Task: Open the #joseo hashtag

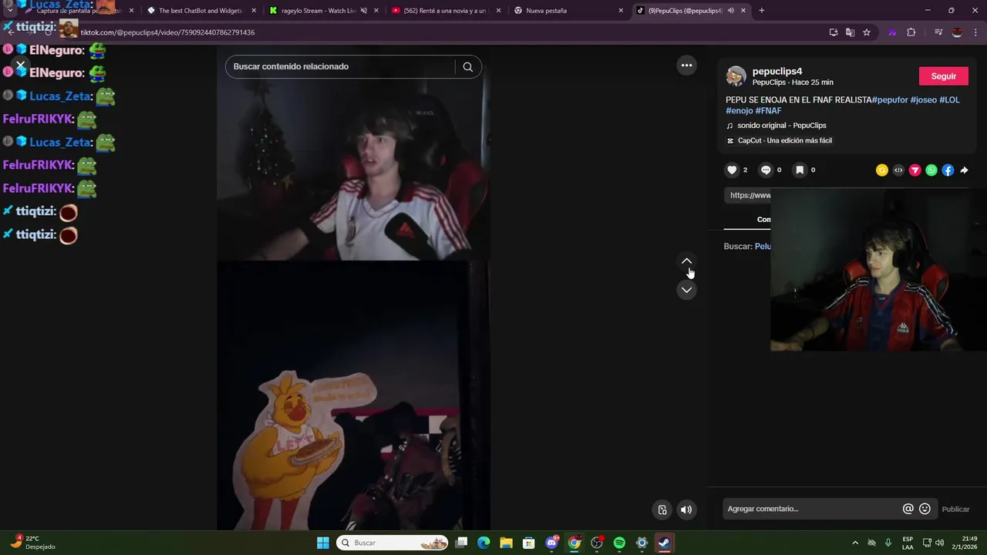Action: point(924,100)
